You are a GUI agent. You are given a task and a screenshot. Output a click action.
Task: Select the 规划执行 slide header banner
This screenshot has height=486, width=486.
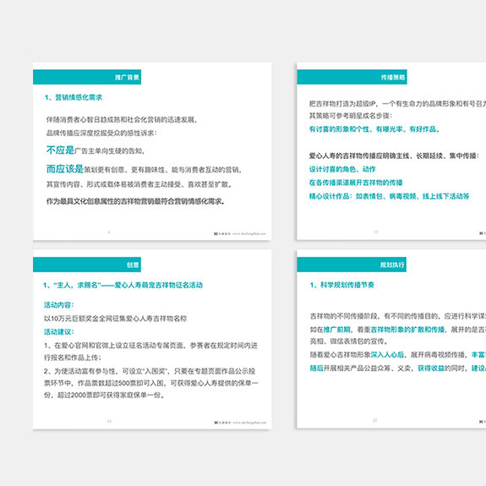coord(352,265)
